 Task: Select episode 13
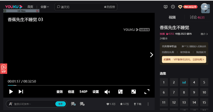pyautogui.click(x=184, y=102)
